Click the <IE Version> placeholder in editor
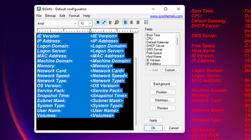Screen dimensions: 251x140 tap(103, 36)
